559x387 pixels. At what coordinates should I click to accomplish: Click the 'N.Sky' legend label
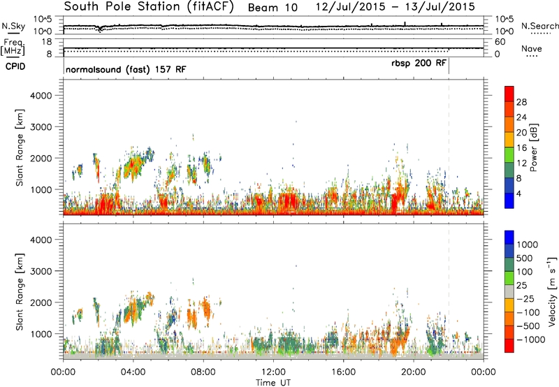click(x=13, y=26)
